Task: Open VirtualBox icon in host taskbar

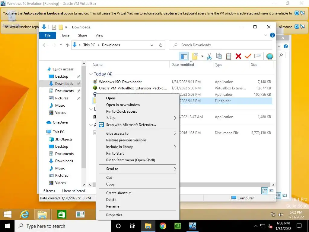Action: point(192,226)
